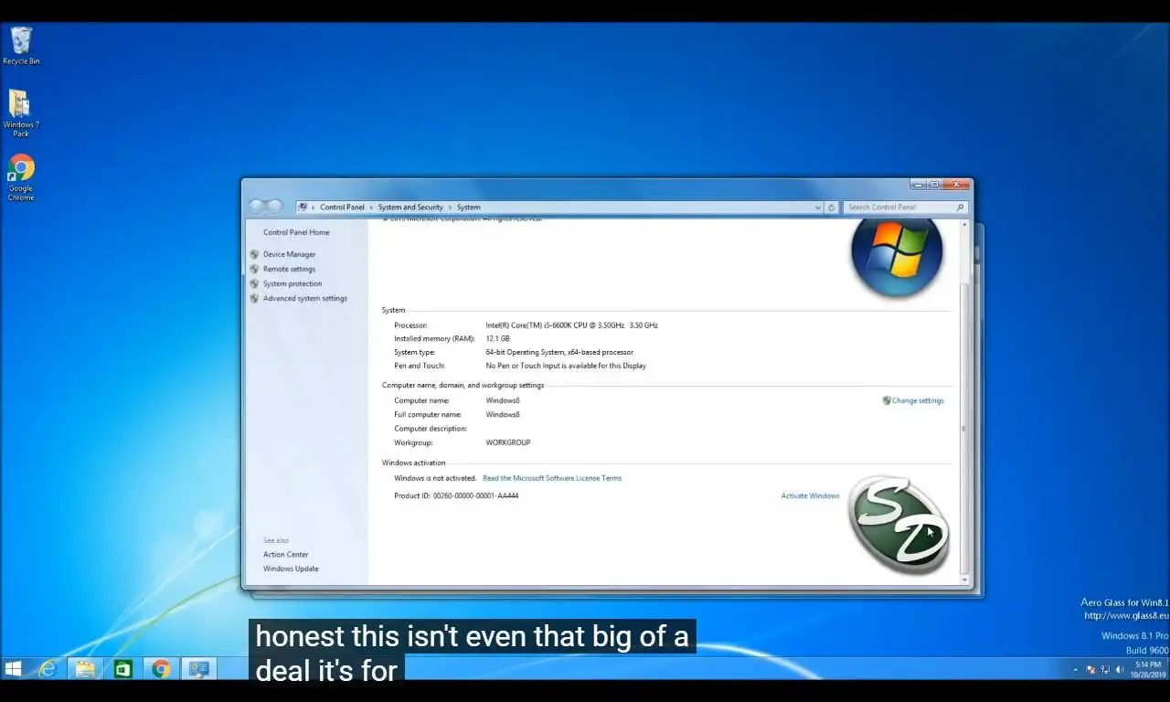Open Device Manager link

[289, 254]
